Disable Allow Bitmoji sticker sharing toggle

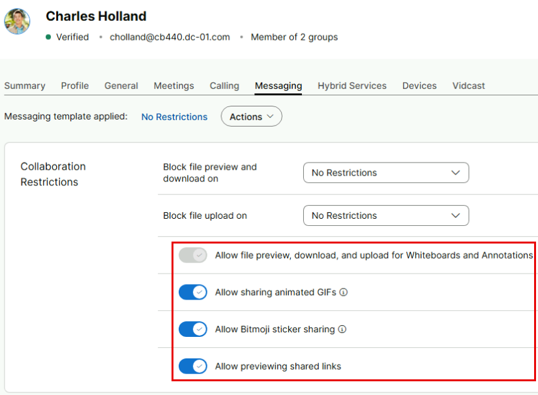[193, 330]
